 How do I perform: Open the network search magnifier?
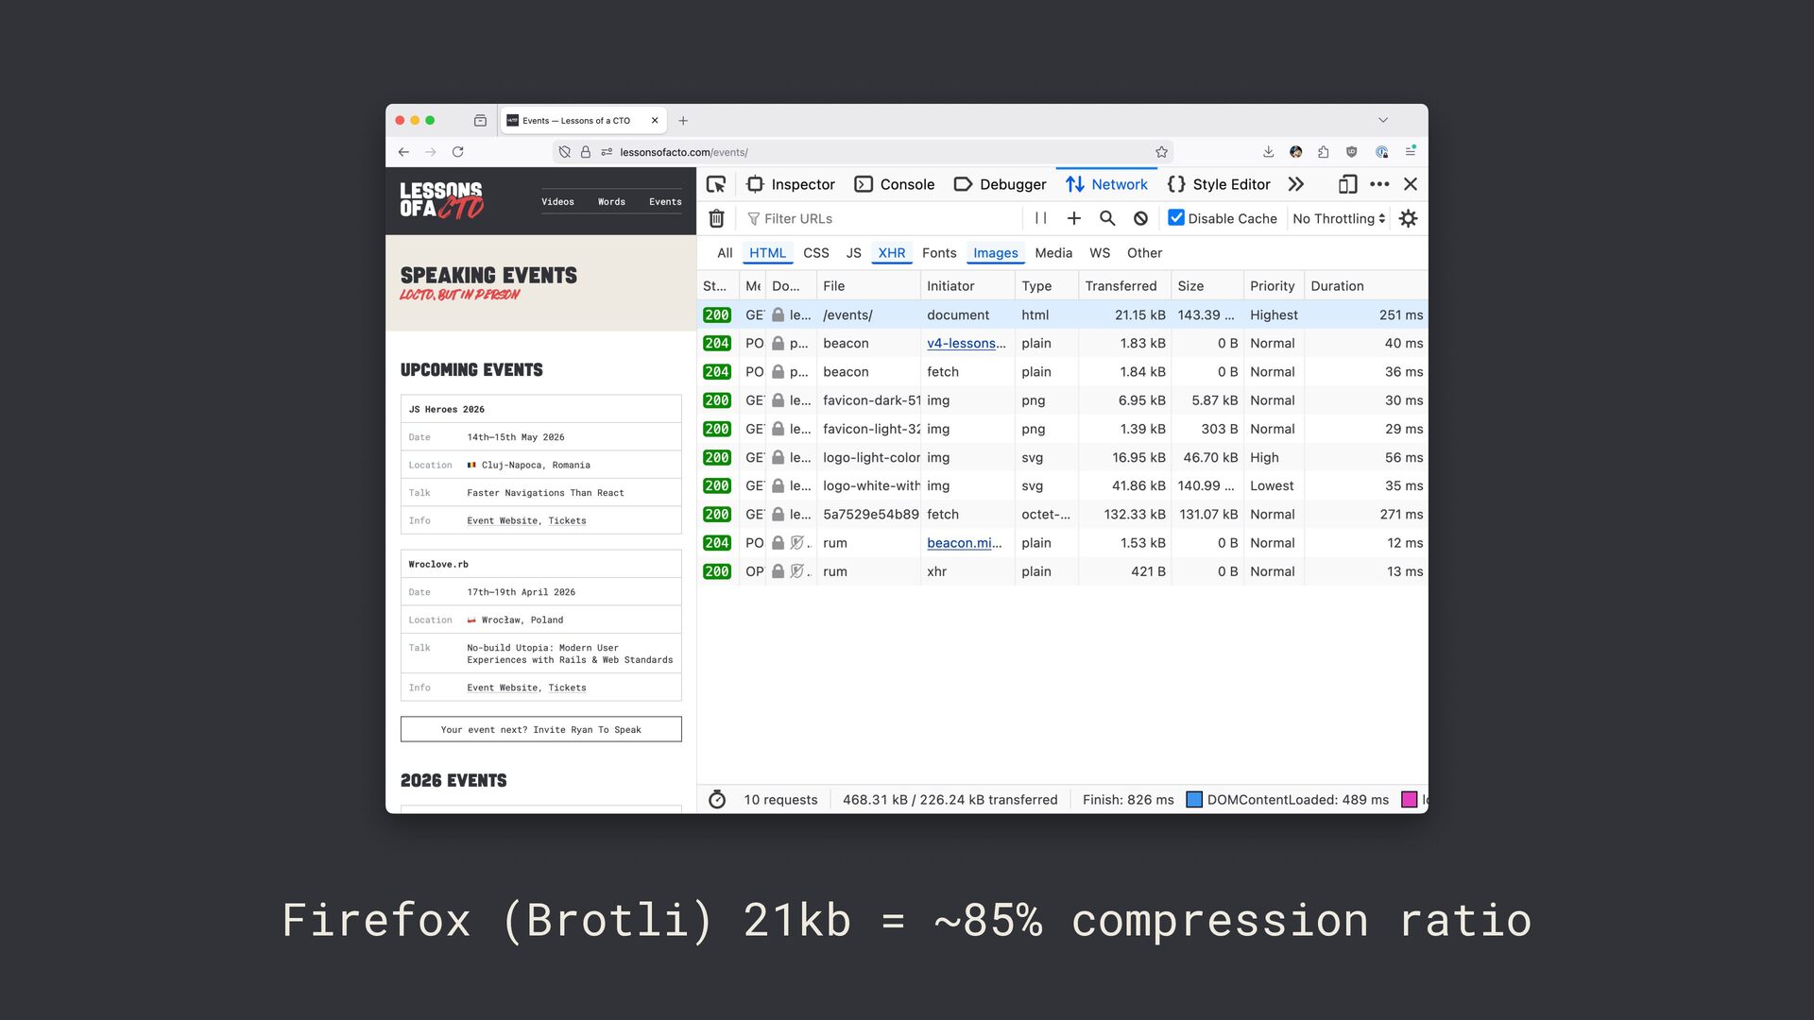tap(1107, 218)
